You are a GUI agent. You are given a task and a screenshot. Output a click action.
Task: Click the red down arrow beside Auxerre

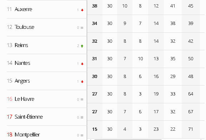click(x=82, y=10)
